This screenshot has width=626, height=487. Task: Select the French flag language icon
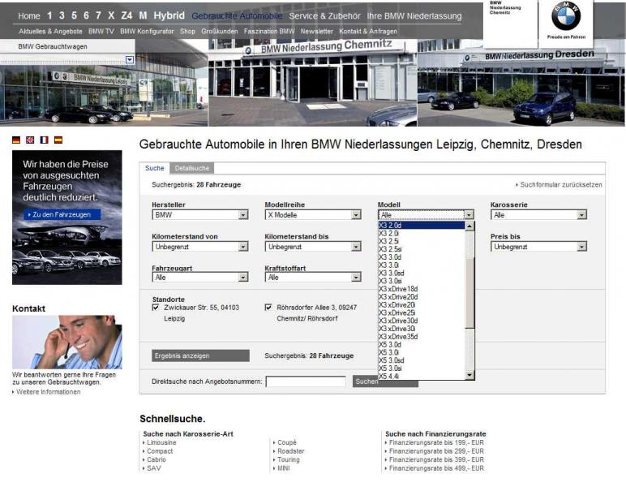[44, 140]
